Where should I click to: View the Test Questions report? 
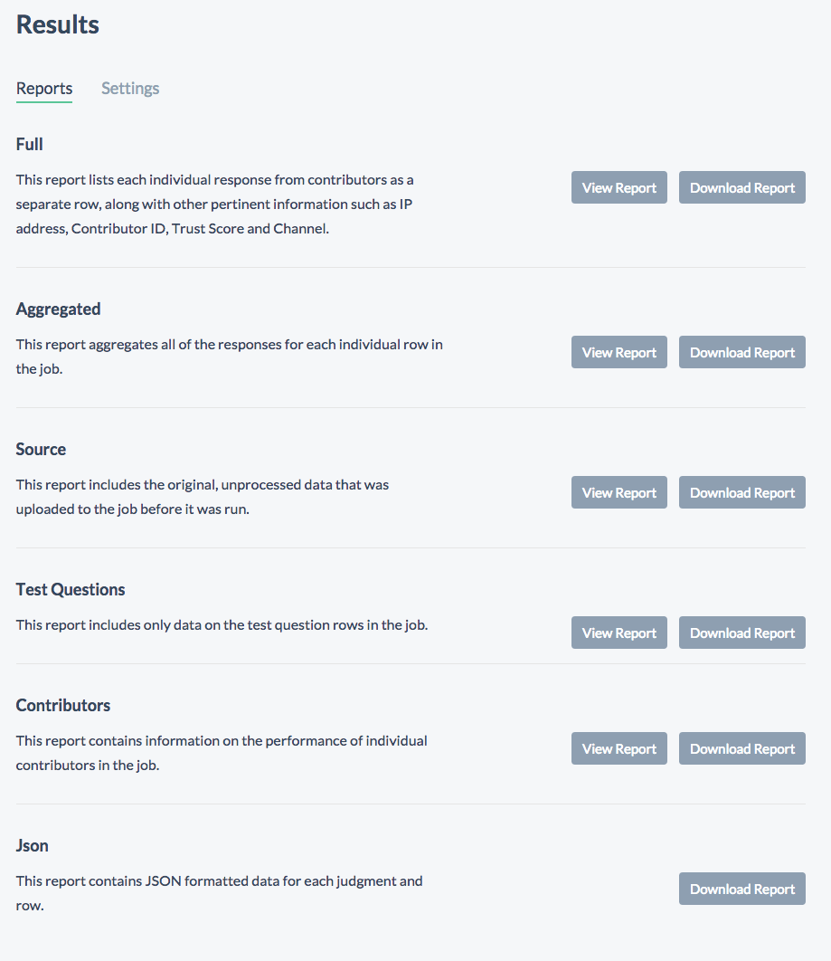pos(619,633)
